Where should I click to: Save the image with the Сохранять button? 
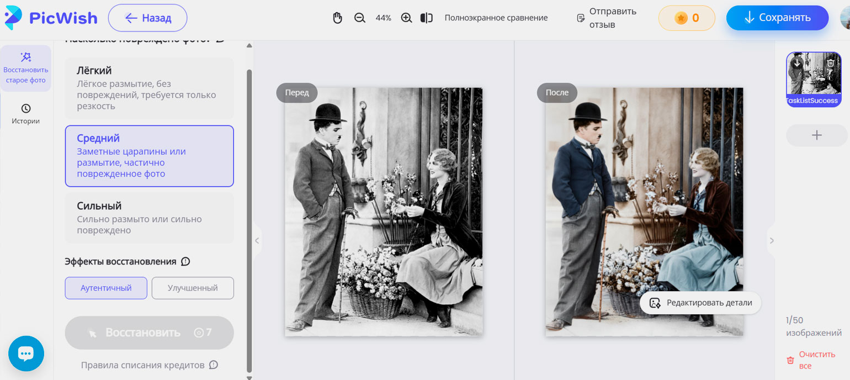pyautogui.click(x=777, y=18)
